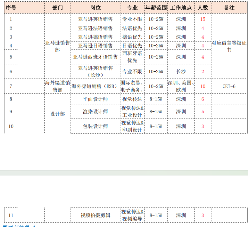The height and width of the screenshot is (227, 248).
Task: Select 10-25W salary in 海外渠道销售 row
Action: click(156, 86)
